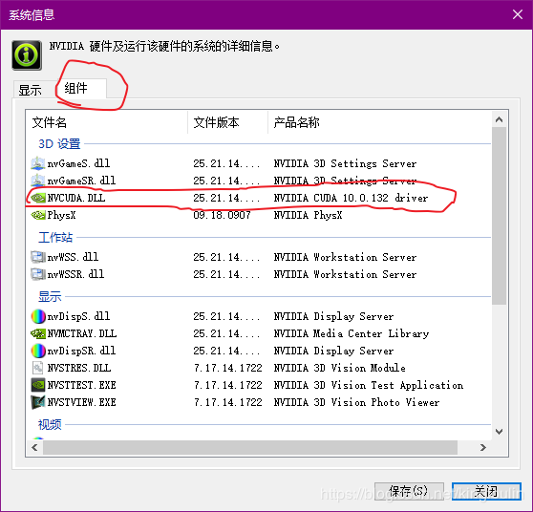533x512 pixels.
Task: Click the NVSTTEST.EXE application icon
Action: (38, 385)
